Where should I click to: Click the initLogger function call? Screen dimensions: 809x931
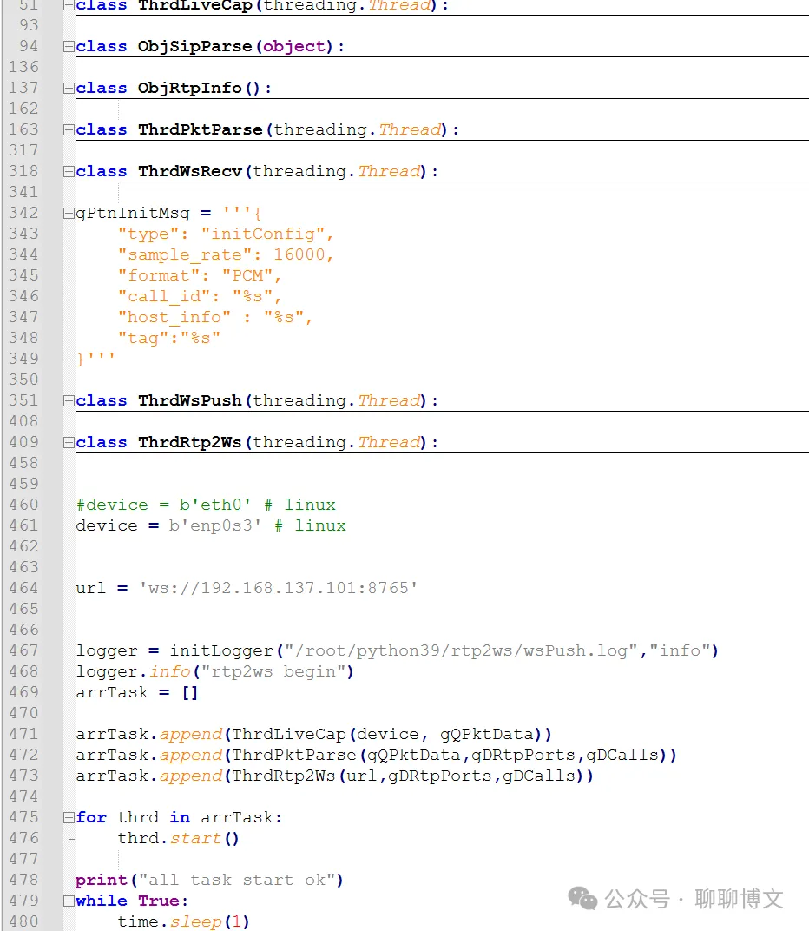click(x=221, y=650)
